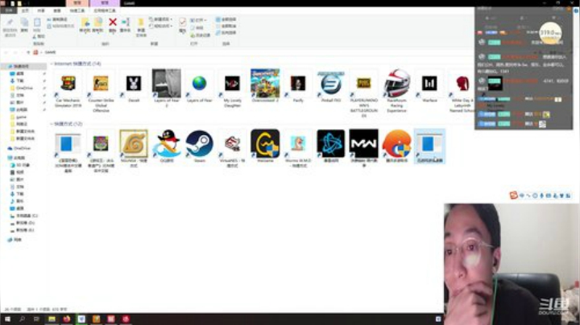580x325 pixels.
Task: Collapse the Internet shortcuts (14) group
Action: 52,64
